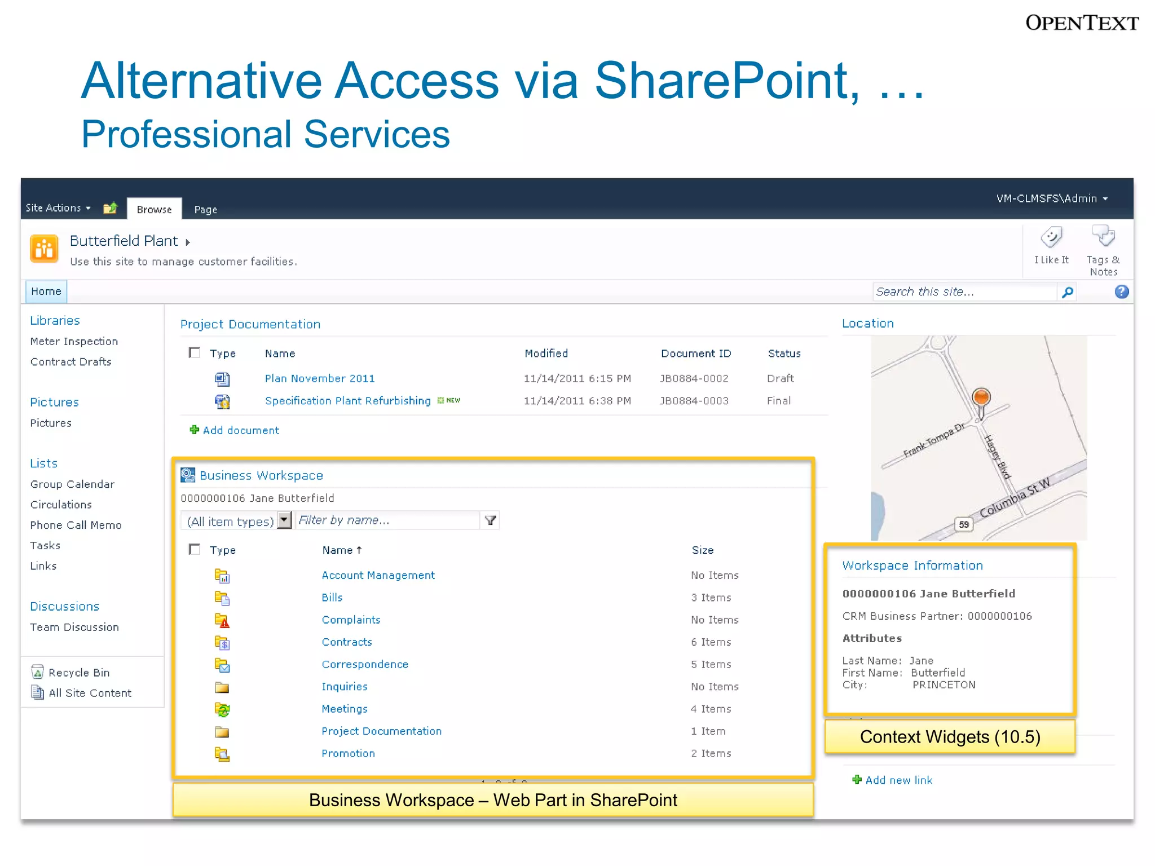Click in the Search this site field

(x=964, y=292)
